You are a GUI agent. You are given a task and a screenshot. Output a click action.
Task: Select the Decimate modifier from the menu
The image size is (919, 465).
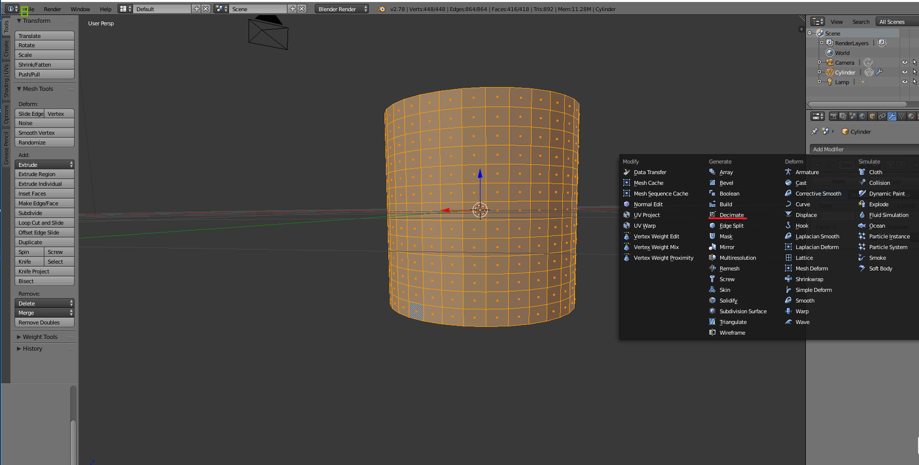click(731, 215)
